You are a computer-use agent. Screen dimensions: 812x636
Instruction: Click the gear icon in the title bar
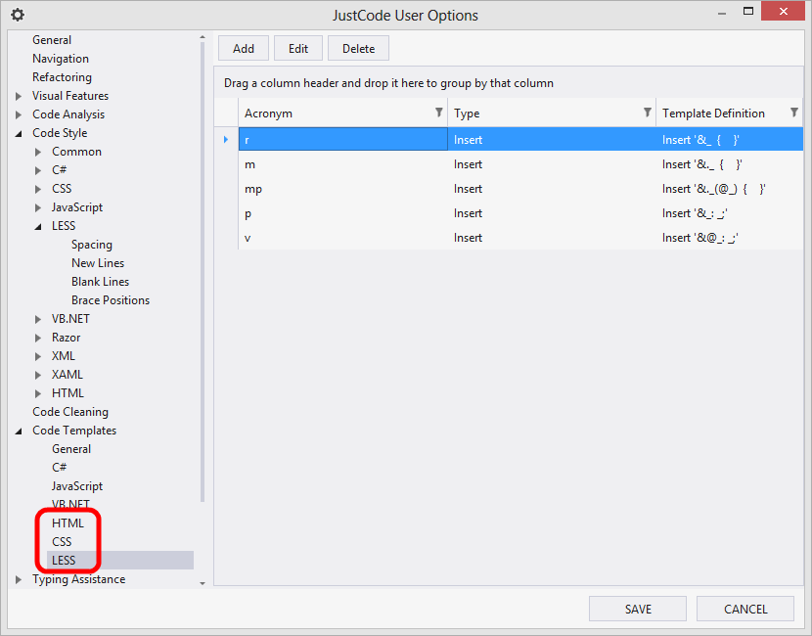coord(17,15)
